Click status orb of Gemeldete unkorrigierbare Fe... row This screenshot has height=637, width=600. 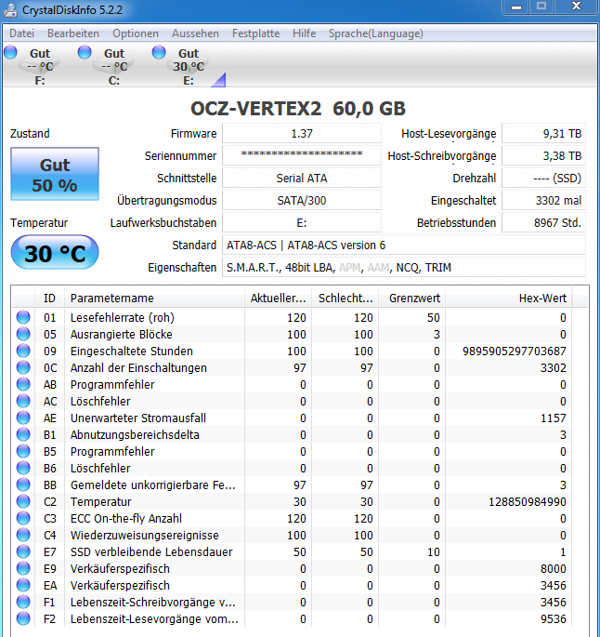coord(23,484)
